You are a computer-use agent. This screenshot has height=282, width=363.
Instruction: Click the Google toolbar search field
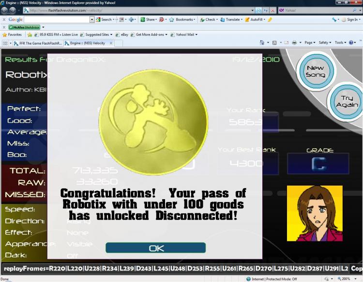point(57,20)
